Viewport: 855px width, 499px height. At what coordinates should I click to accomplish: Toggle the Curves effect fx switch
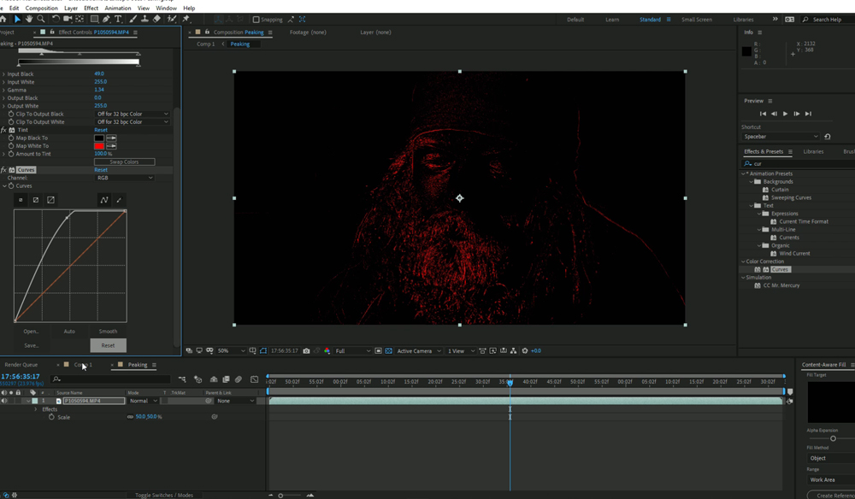tap(3, 170)
